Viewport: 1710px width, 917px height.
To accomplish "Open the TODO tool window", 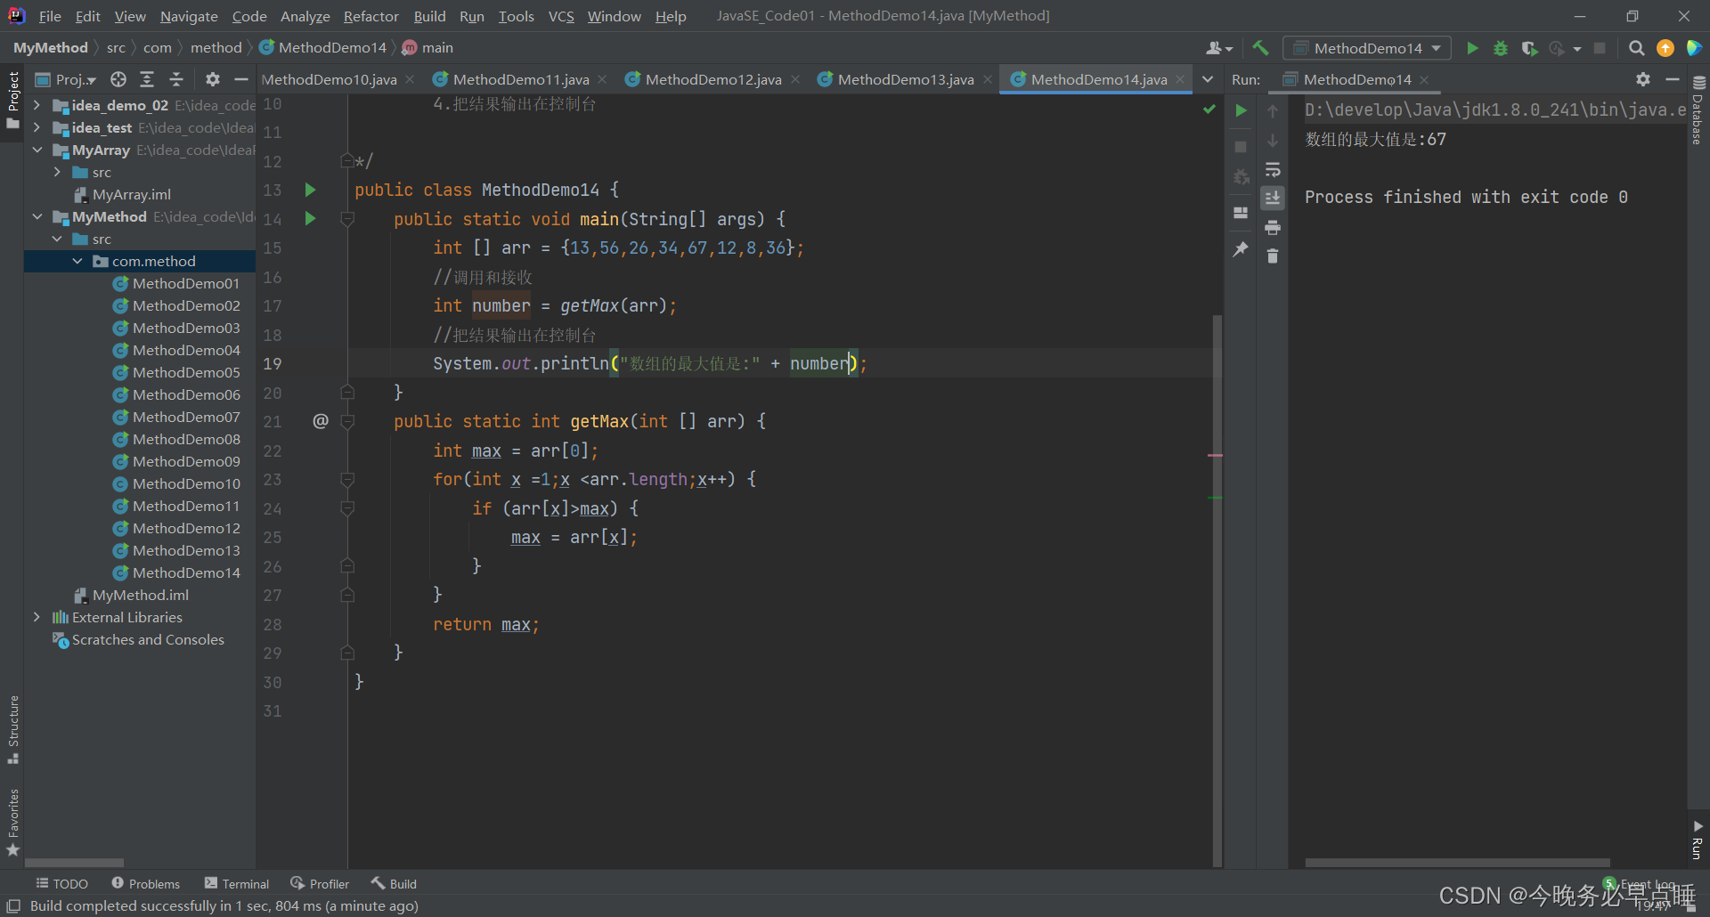I will 62,883.
